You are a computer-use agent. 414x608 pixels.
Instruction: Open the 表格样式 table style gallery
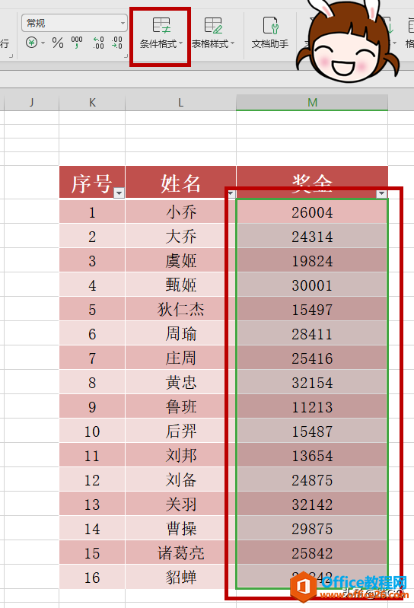[x=213, y=33]
